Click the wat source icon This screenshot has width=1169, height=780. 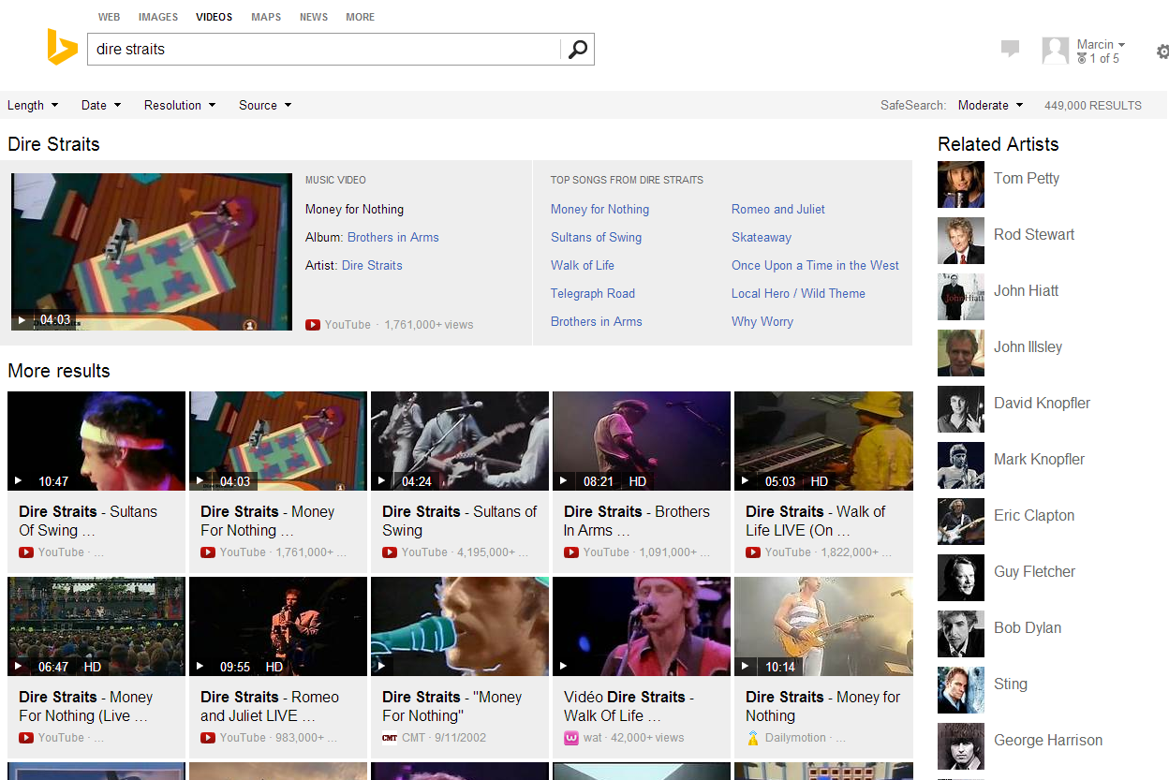coord(571,738)
